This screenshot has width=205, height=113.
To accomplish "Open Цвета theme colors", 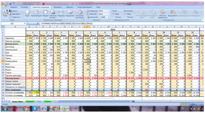I will 14,11.
